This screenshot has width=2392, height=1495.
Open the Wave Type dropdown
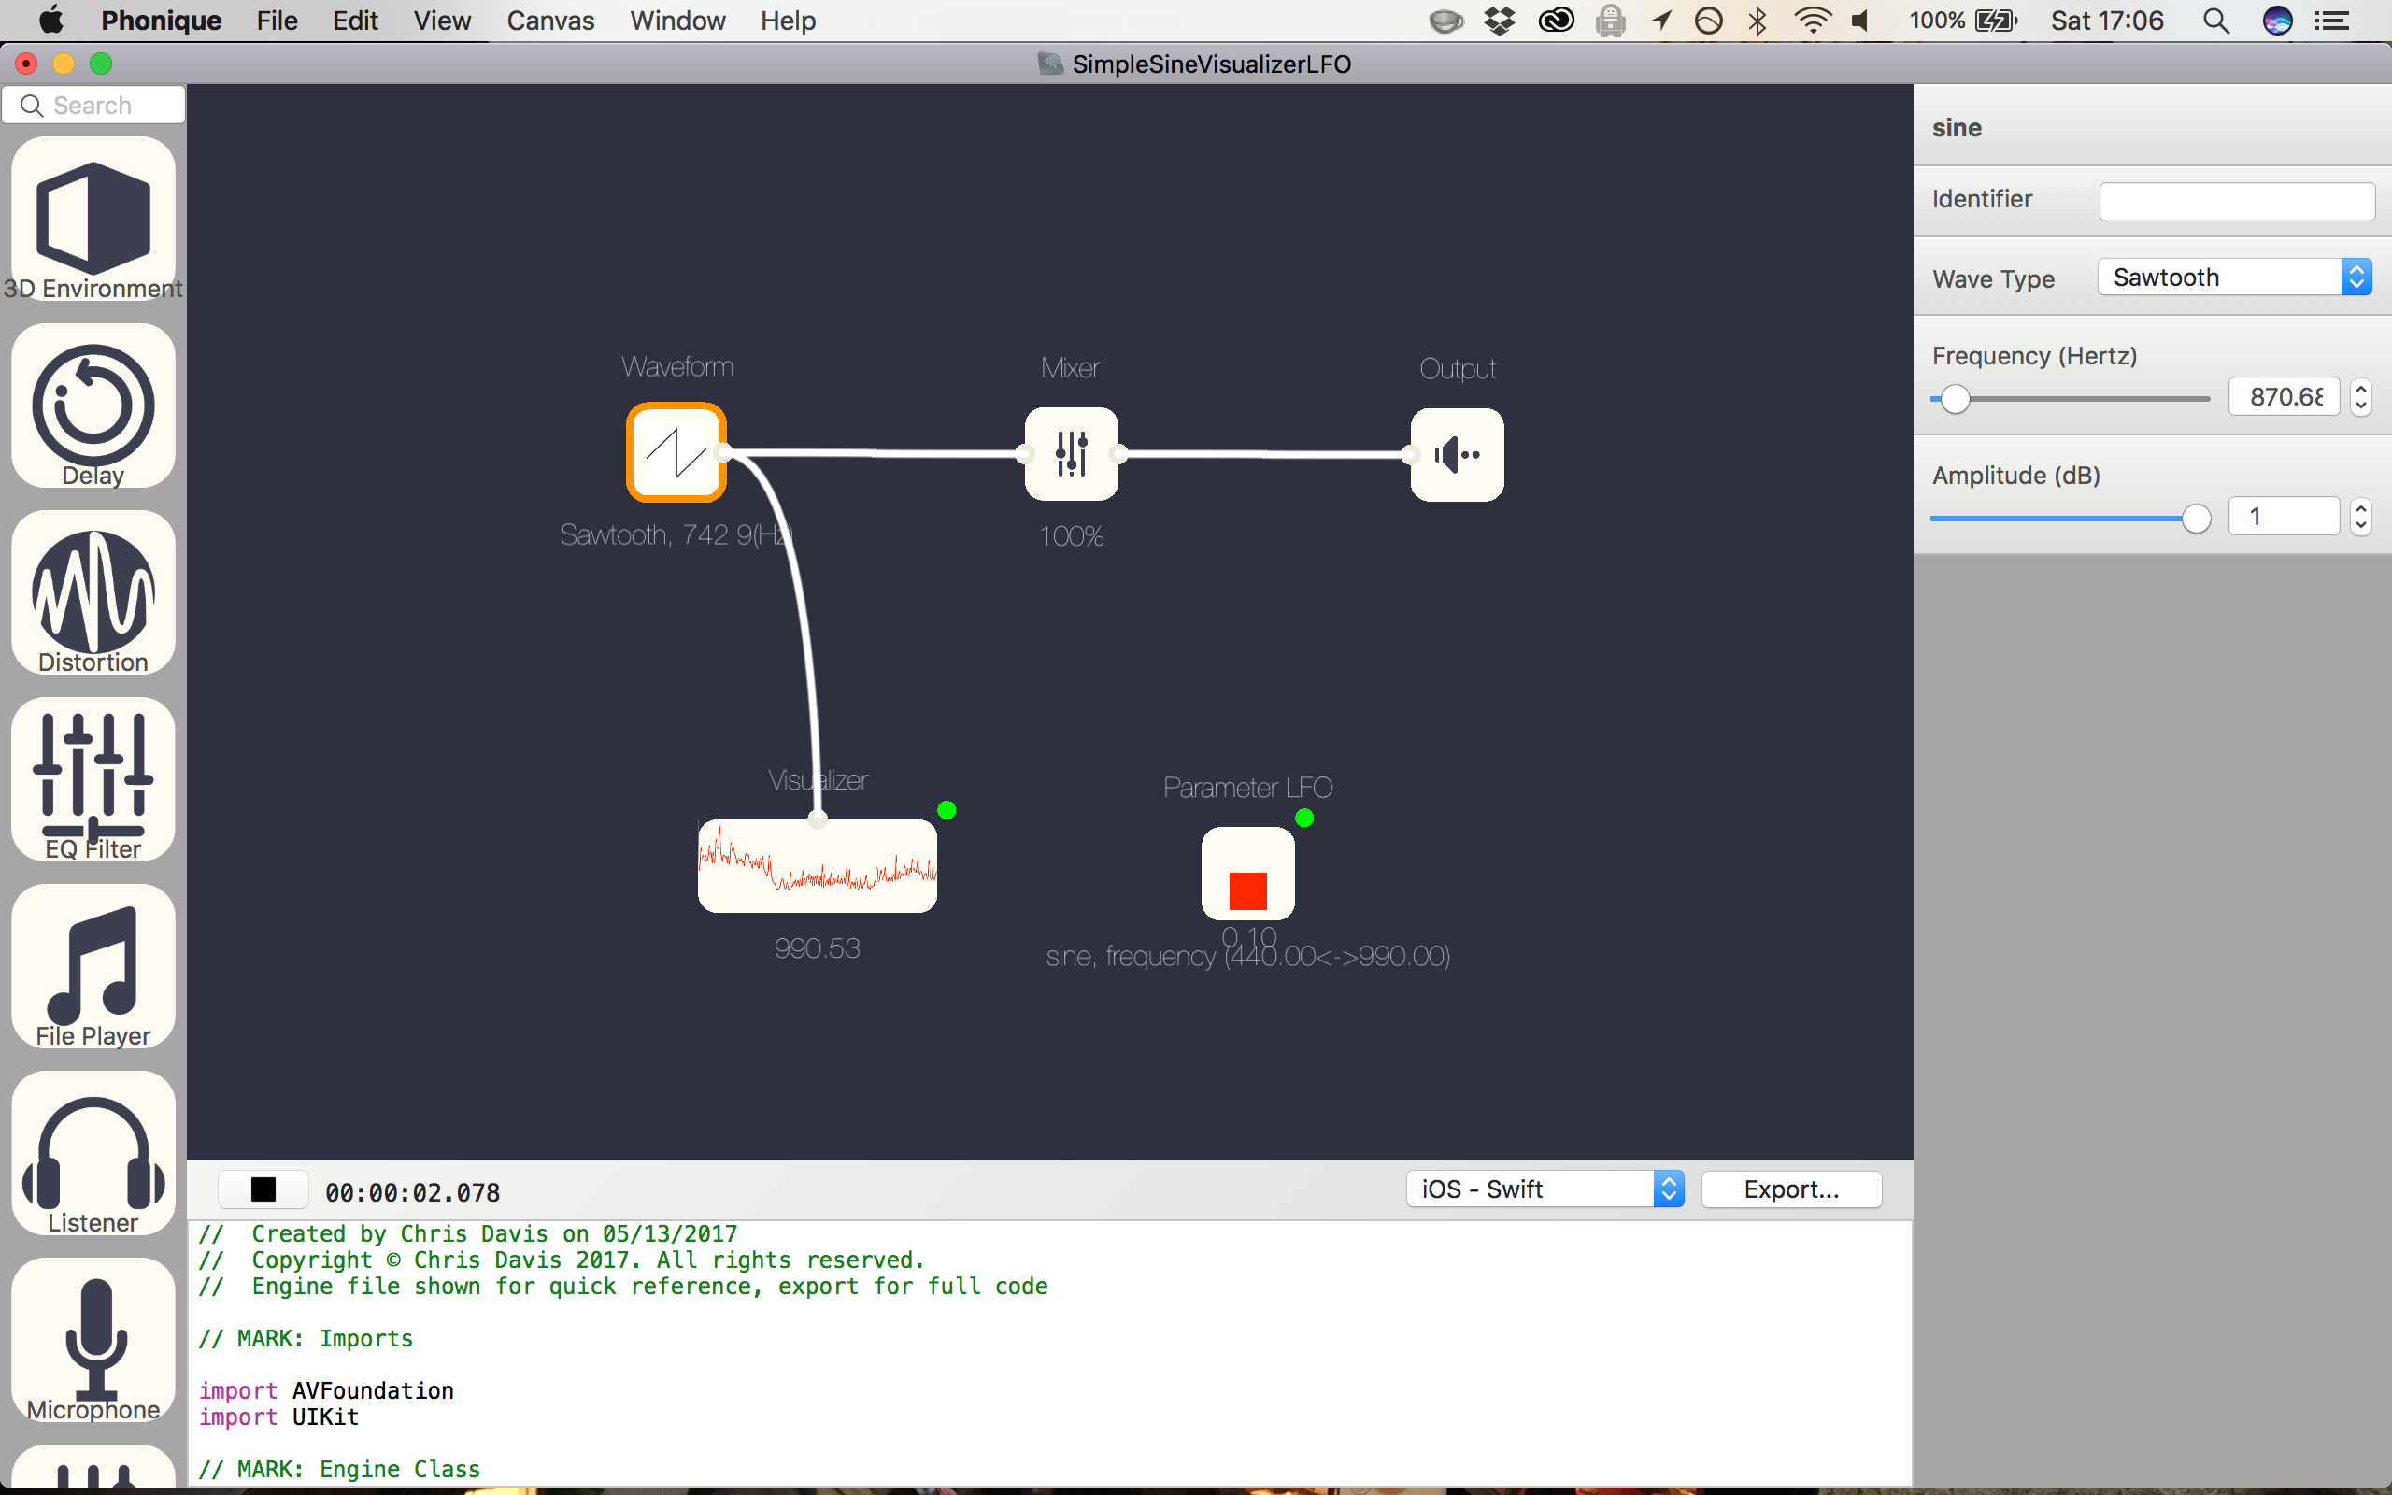tap(2235, 278)
